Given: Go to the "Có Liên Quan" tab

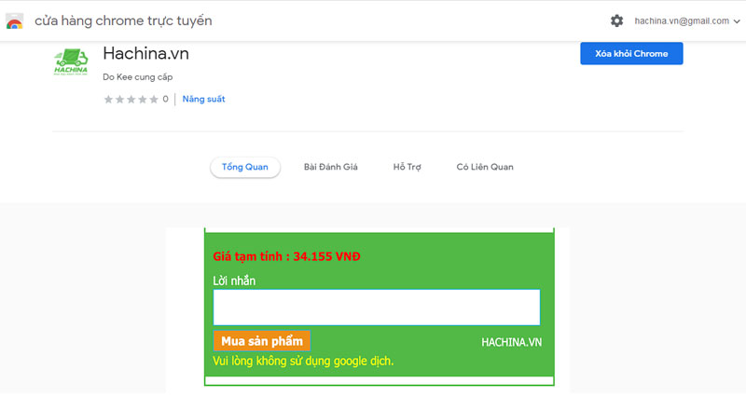Looking at the screenshot, I should (485, 167).
